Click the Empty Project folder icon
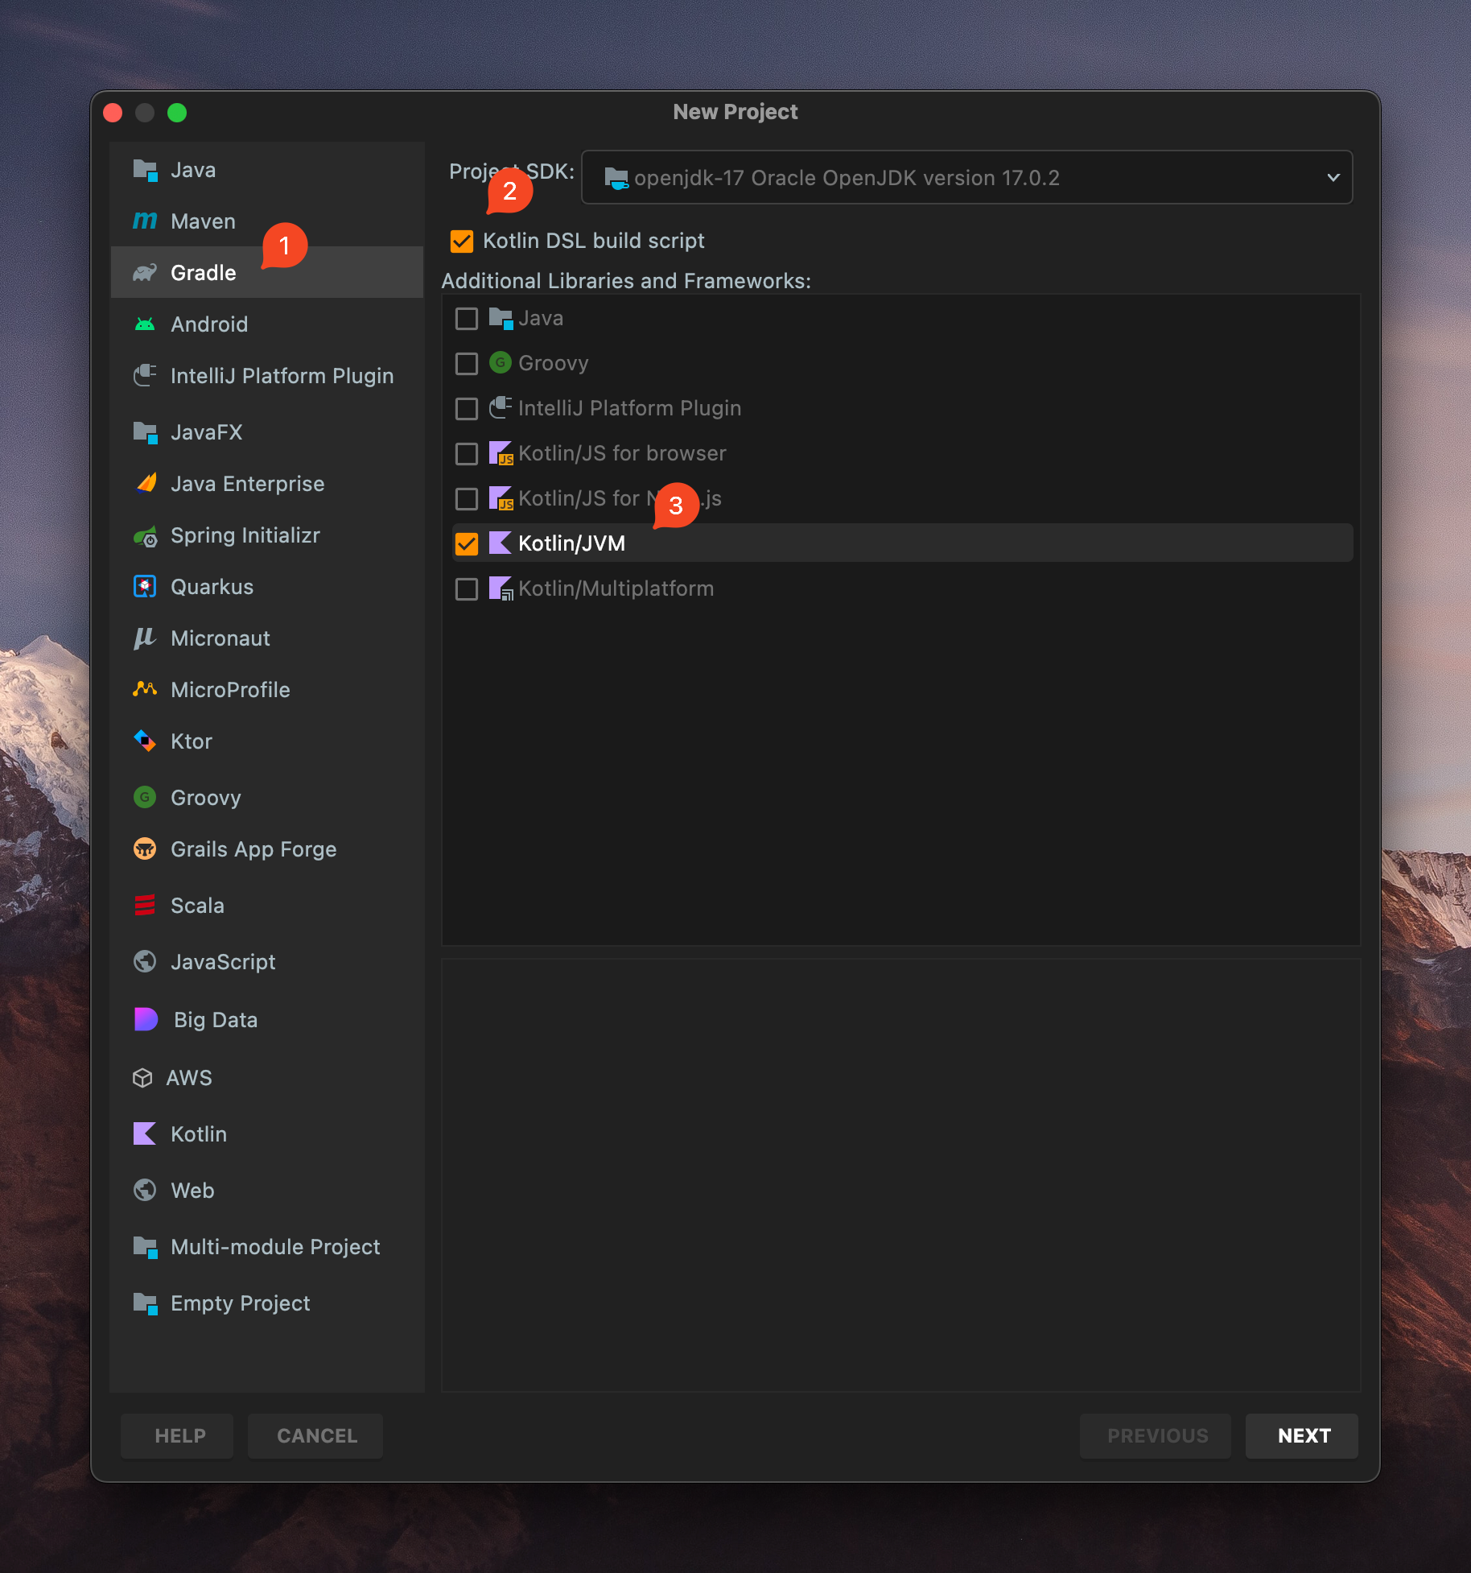 tap(145, 1303)
